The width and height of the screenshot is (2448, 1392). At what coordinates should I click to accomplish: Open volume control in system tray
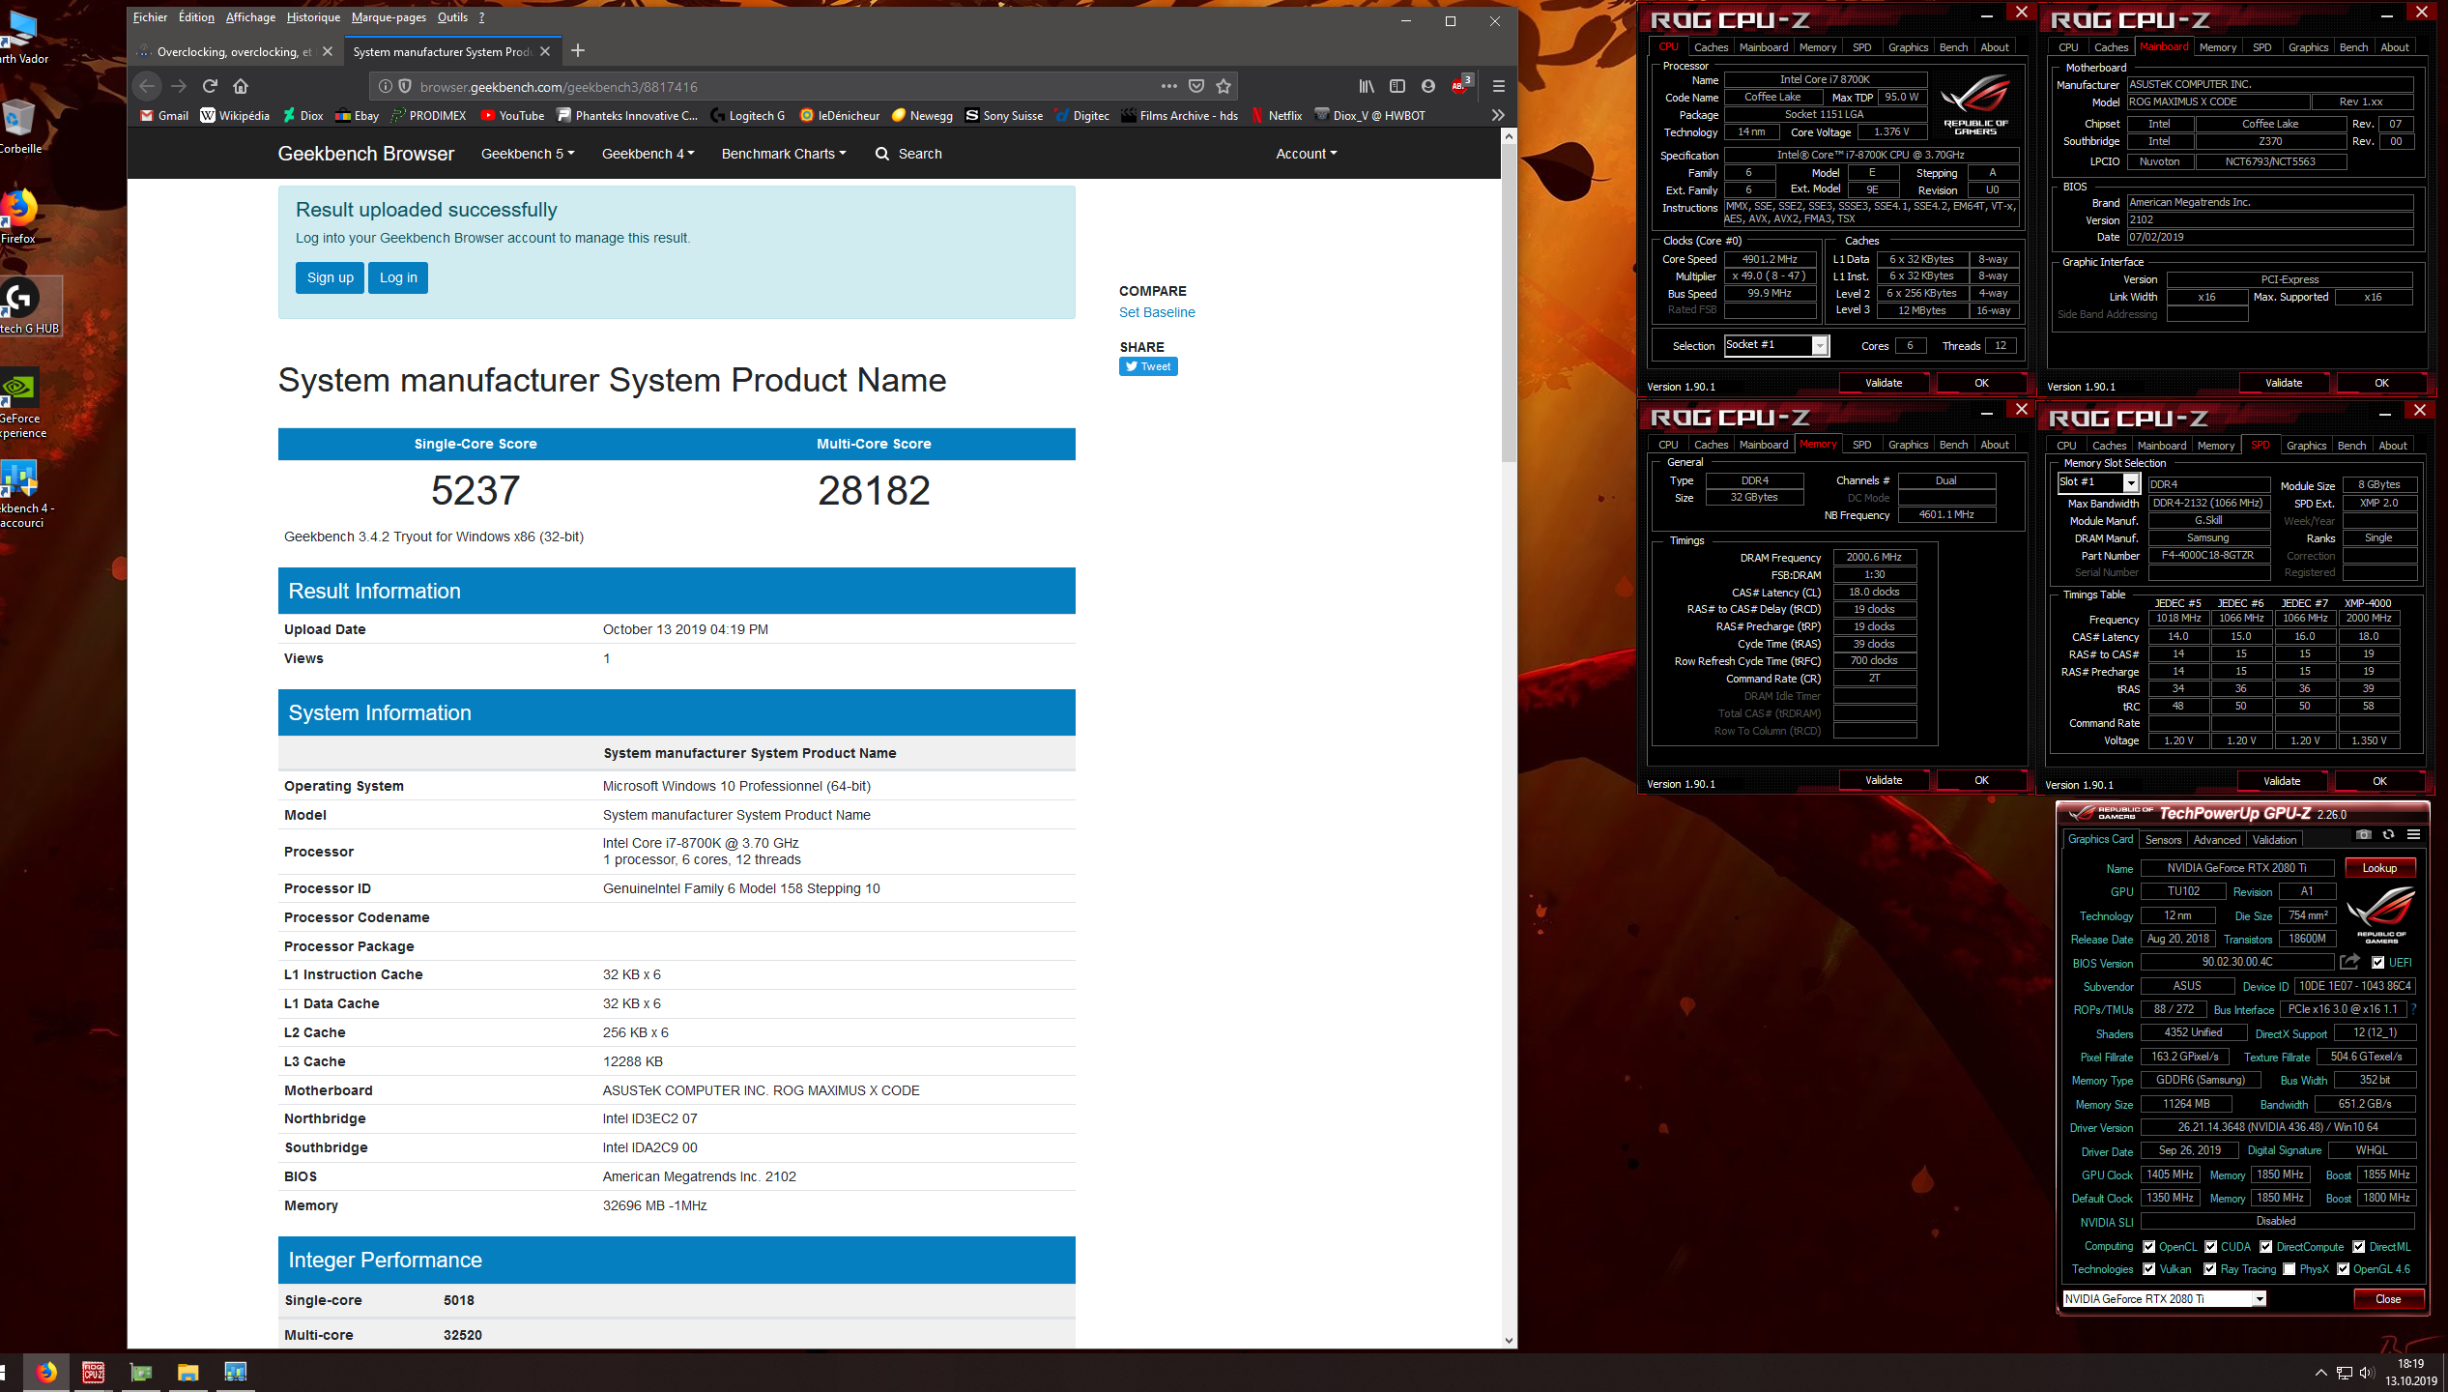2366,1372
